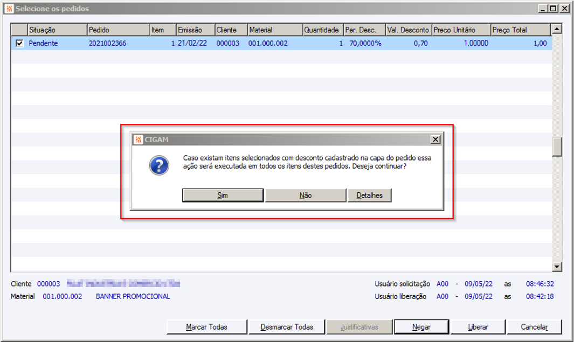
Task: Select the 001.000.002 material cell in the grid
Action: pyautogui.click(x=268, y=43)
